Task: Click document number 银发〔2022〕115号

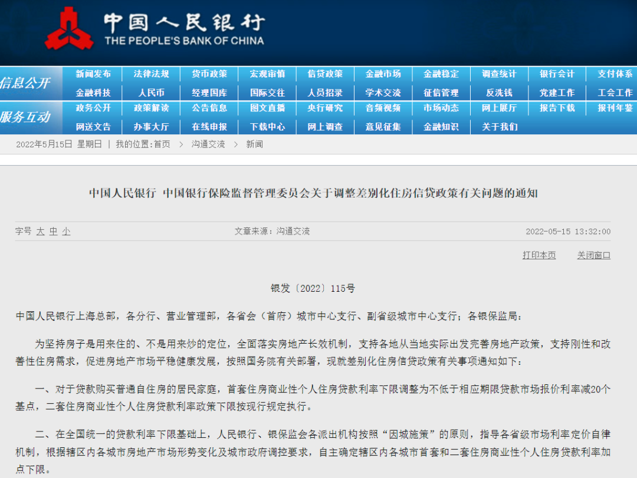Action: 313,289
